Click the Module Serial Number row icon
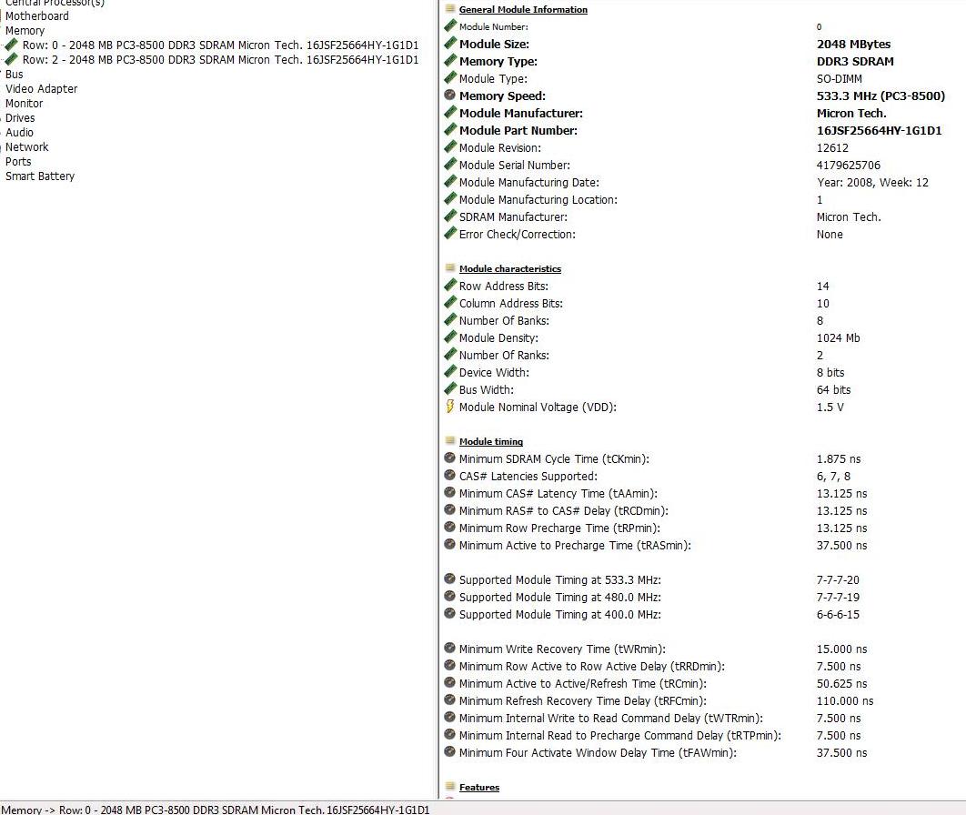966x815 pixels. [x=450, y=164]
